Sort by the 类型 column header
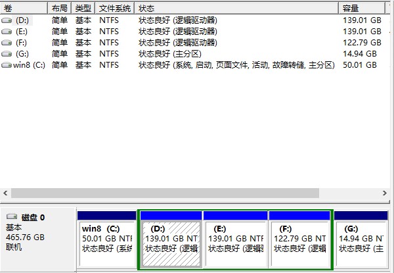The height and width of the screenshot is (273, 394). click(x=83, y=9)
